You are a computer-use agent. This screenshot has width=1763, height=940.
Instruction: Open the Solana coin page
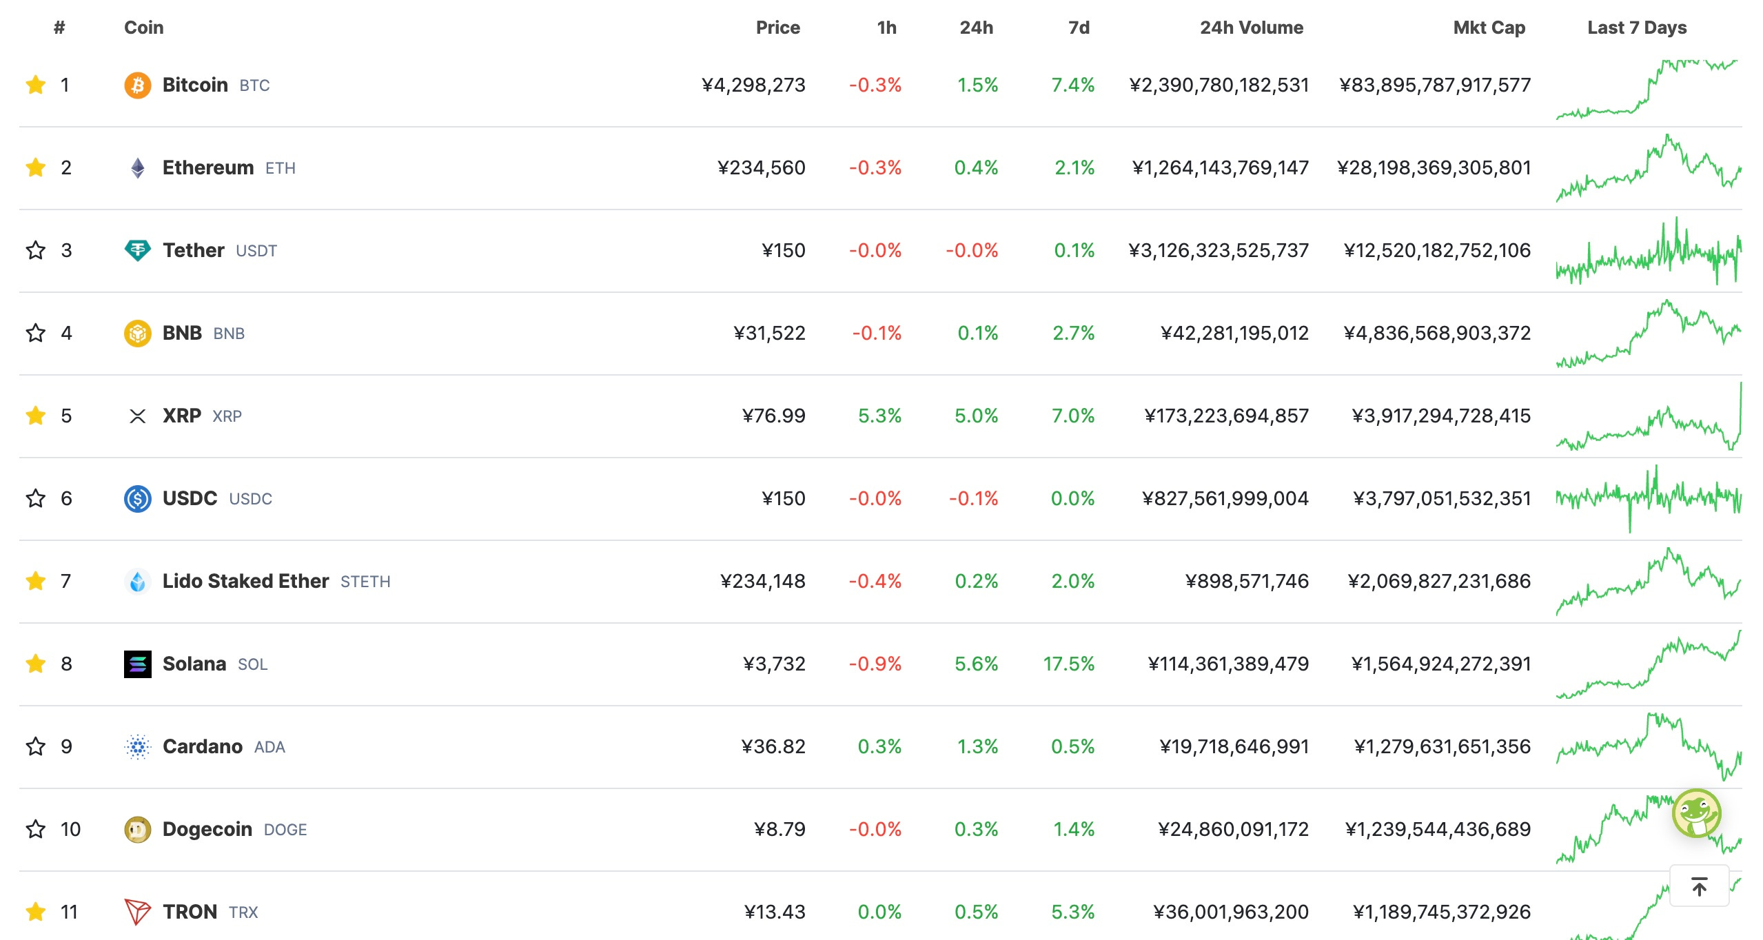[194, 664]
